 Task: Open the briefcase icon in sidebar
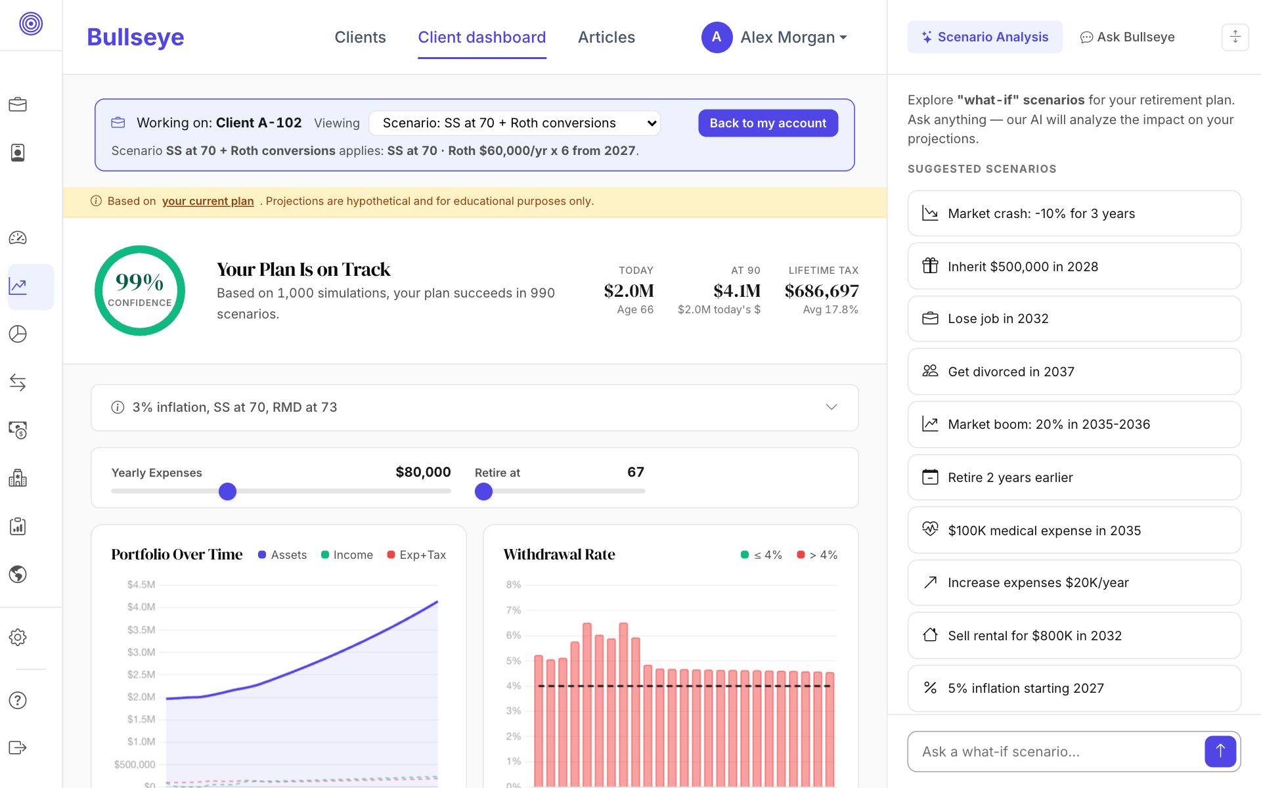click(18, 104)
